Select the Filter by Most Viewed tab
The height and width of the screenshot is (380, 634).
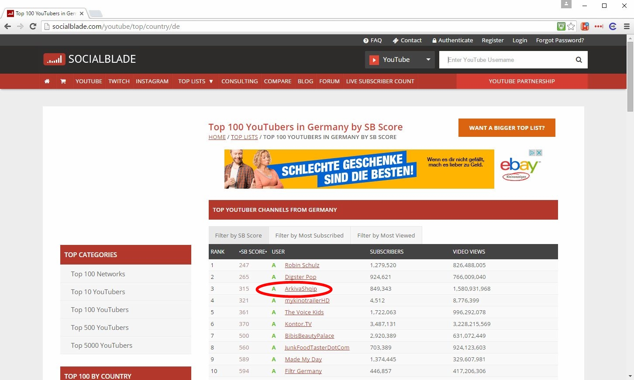tap(386, 236)
